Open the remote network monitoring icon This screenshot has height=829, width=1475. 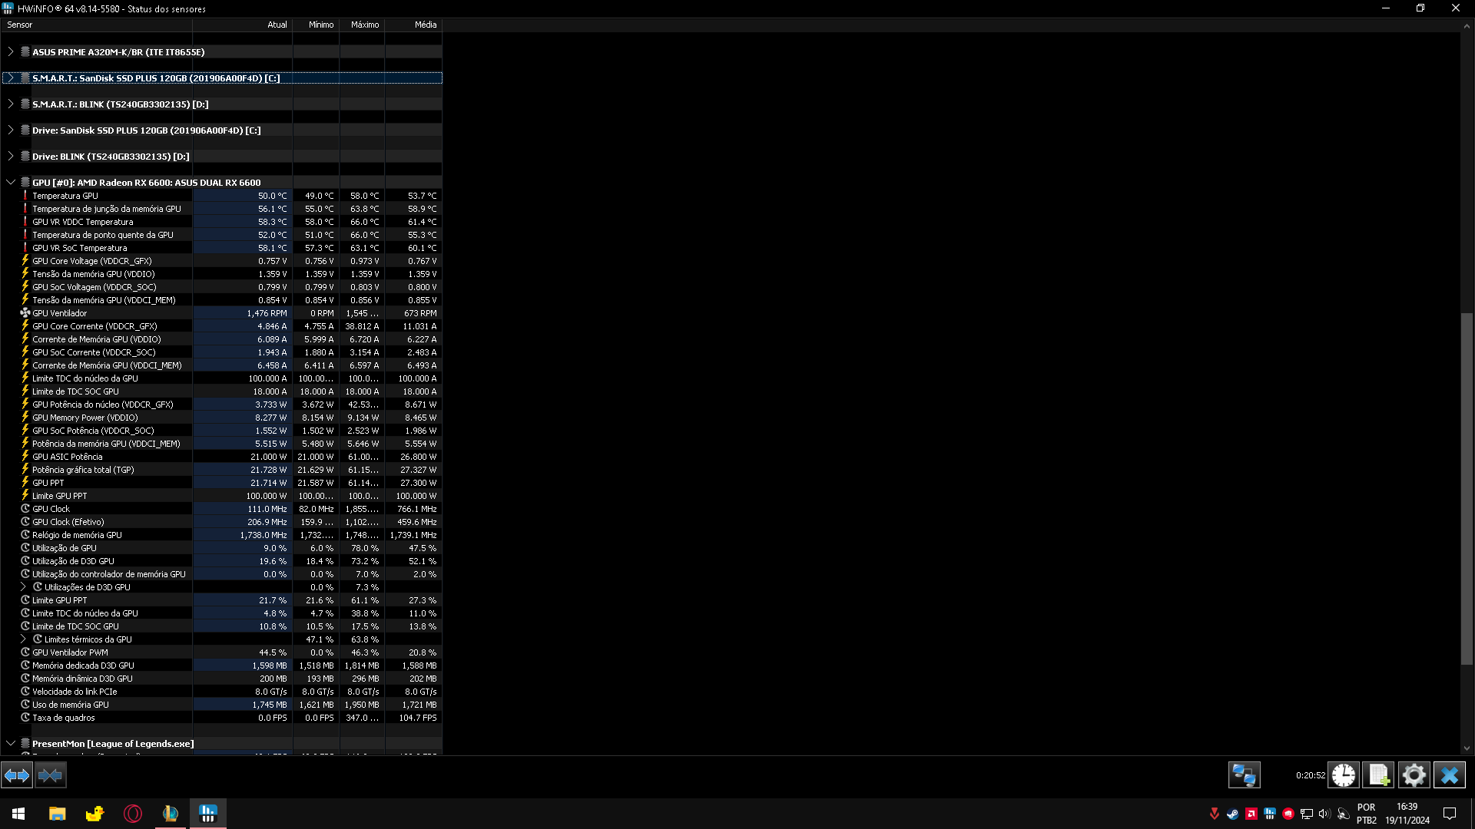tap(1244, 775)
